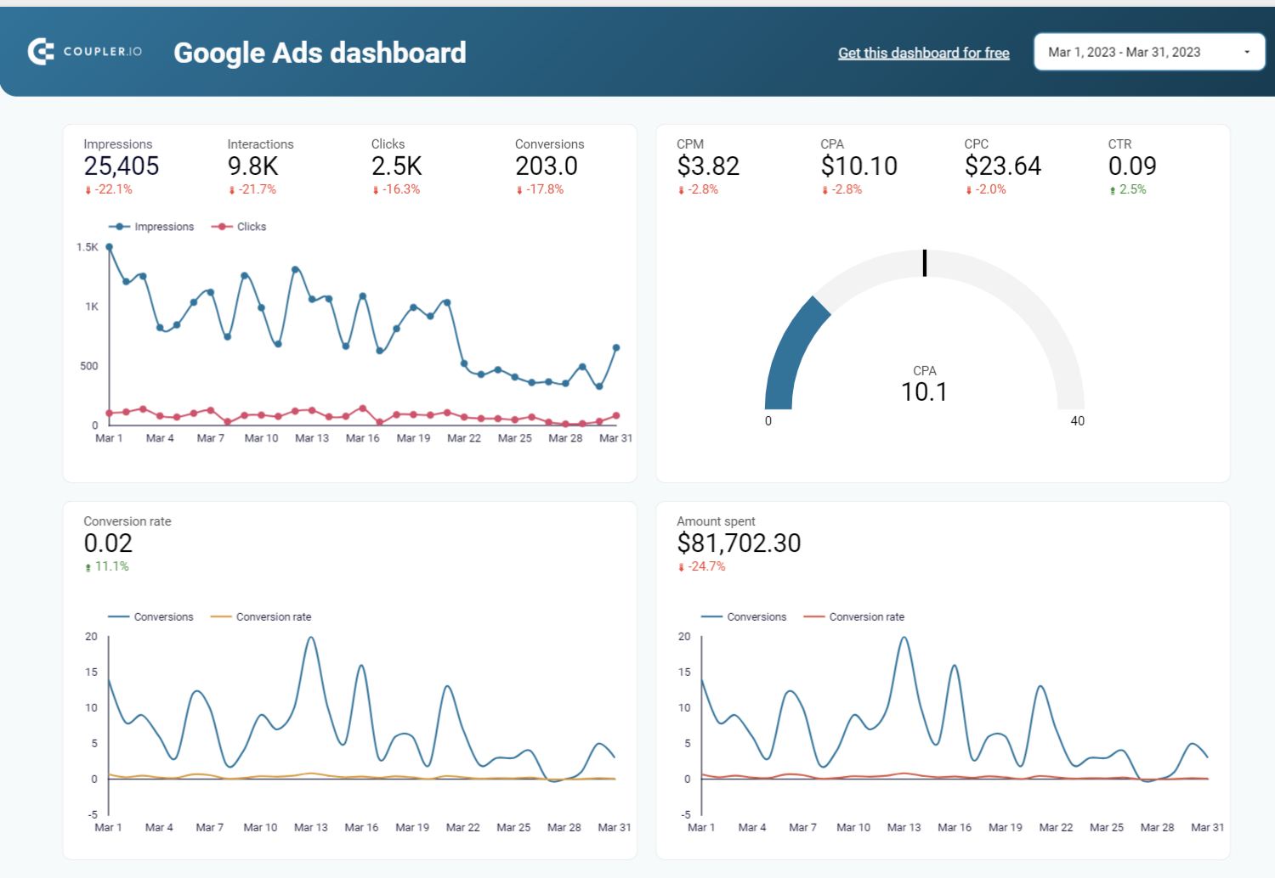This screenshot has height=878, width=1275.
Task: Click the green increase arrow next to CTR 2.5%
Action: [1114, 189]
